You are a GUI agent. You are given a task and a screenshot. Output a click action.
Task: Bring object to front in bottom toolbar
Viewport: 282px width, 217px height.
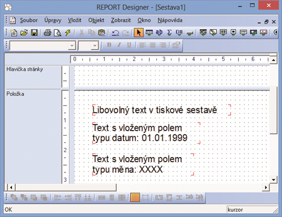coord(14,197)
